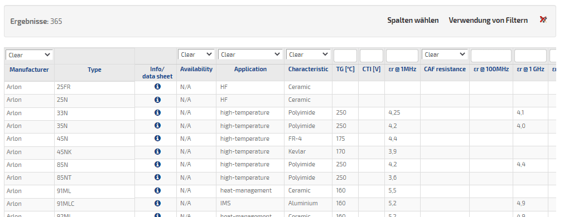The height and width of the screenshot is (217, 564).
Task: Click the εr @ 100MHz filter input
Action: pos(491,56)
